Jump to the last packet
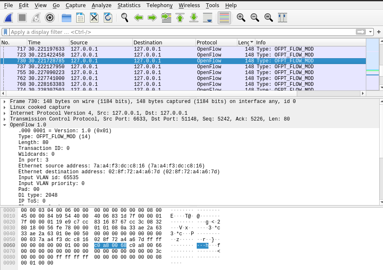Screen dimensions: 383x270 [x=194, y=18]
